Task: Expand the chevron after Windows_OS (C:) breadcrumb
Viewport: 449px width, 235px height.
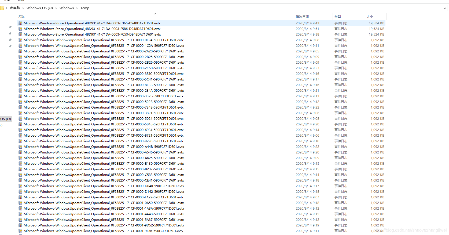Action: tap(56, 8)
